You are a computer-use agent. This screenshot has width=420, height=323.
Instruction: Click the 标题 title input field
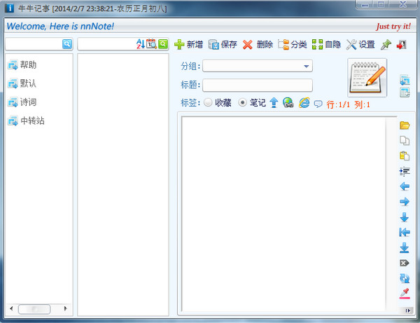(x=257, y=85)
